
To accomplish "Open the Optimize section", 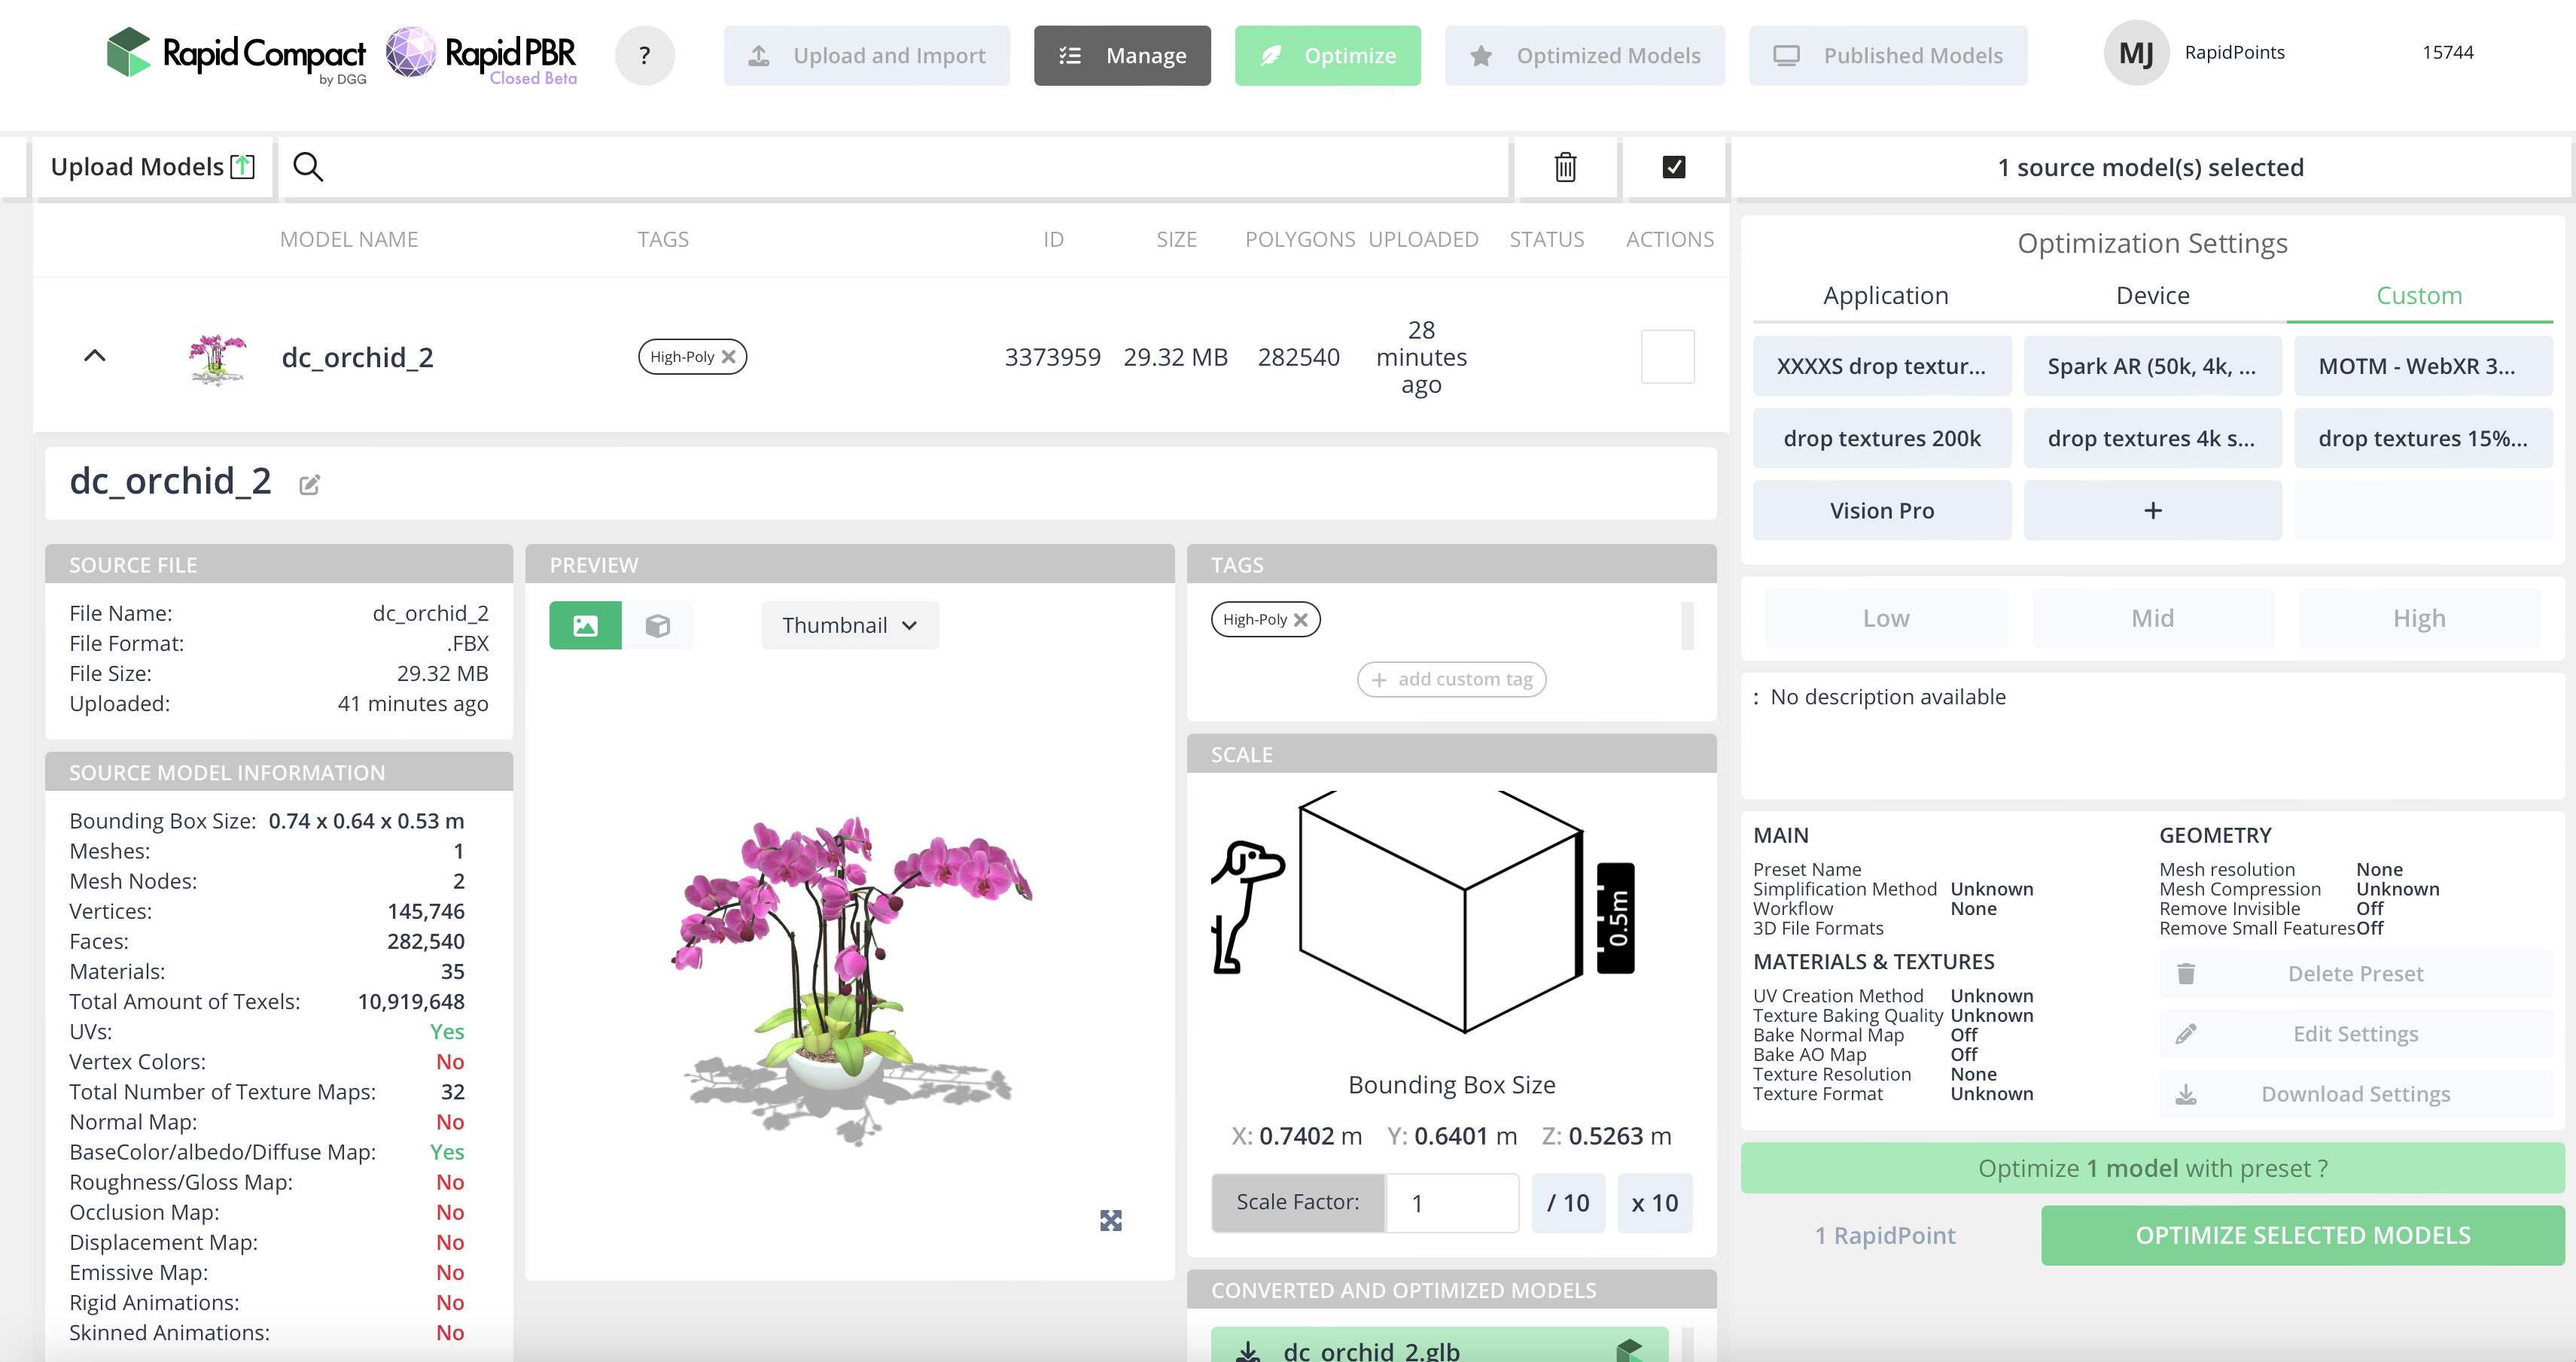I will [x=1327, y=56].
